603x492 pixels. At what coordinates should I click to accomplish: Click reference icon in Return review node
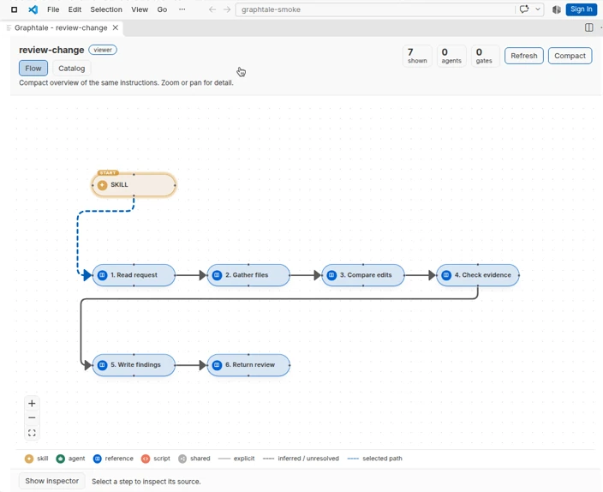217,365
